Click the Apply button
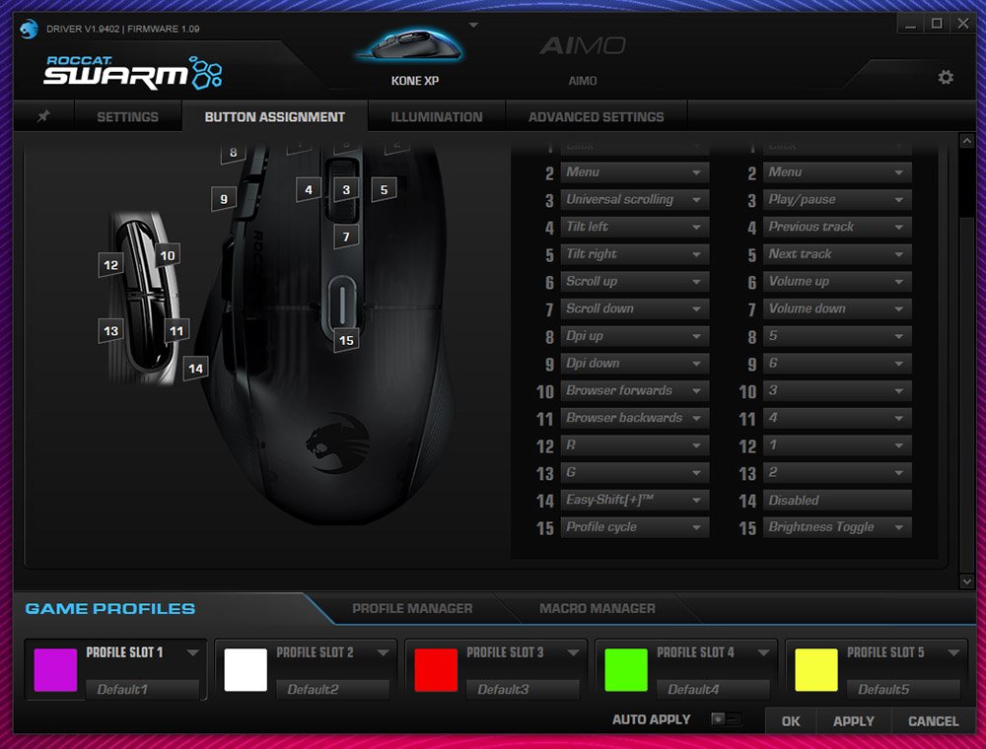The height and width of the screenshot is (749, 986). click(853, 721)
